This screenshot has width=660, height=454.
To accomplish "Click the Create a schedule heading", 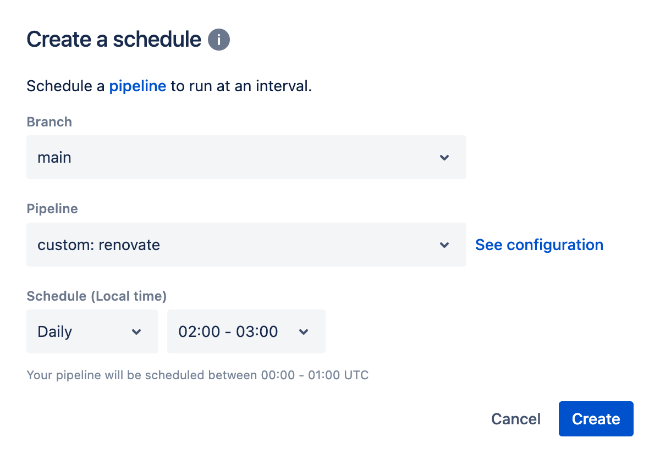I will 114,40.
